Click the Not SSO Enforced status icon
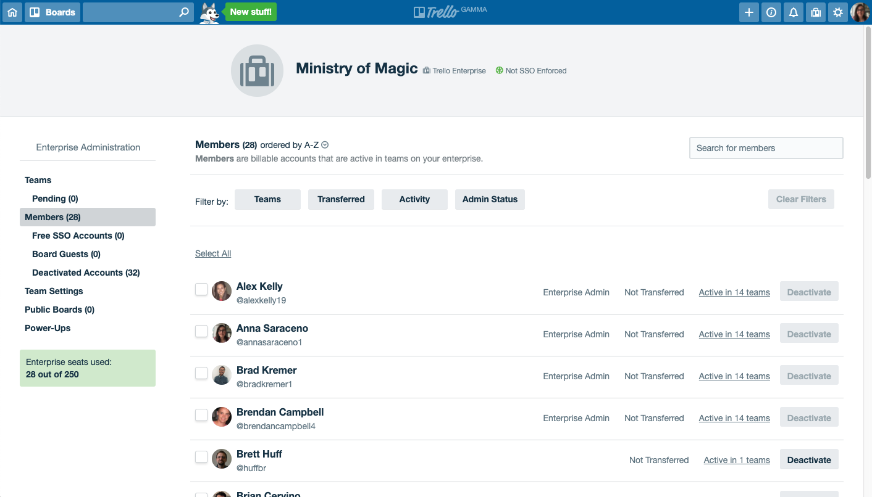 click(x=500, y=71)
